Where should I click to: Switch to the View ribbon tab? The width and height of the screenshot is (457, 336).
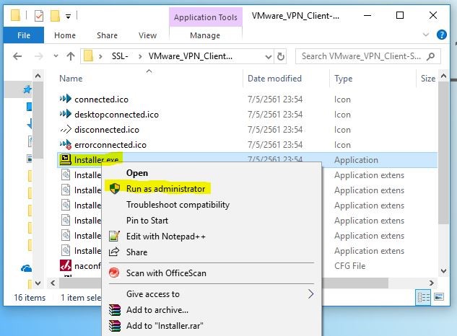point(147,35)
